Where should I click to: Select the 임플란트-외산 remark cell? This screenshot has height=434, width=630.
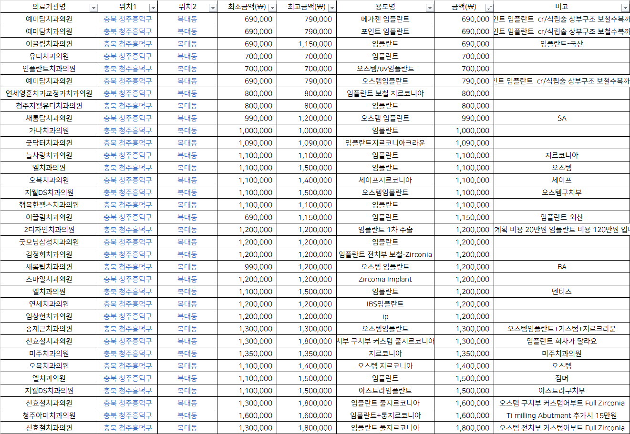tap(562, 217)
